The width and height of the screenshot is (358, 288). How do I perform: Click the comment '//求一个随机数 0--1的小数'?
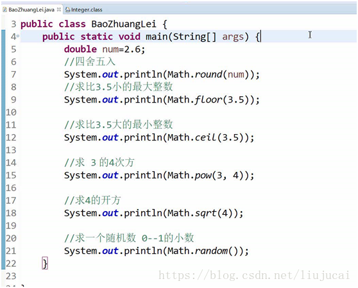pos(129,238)
